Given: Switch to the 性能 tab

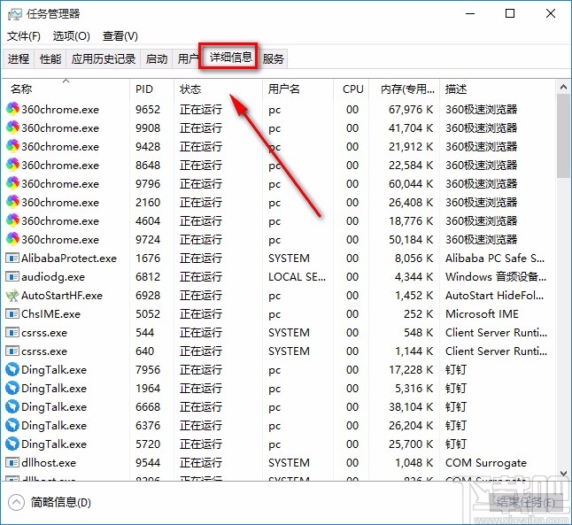Looking at the screenshot, I should (50, 58).
